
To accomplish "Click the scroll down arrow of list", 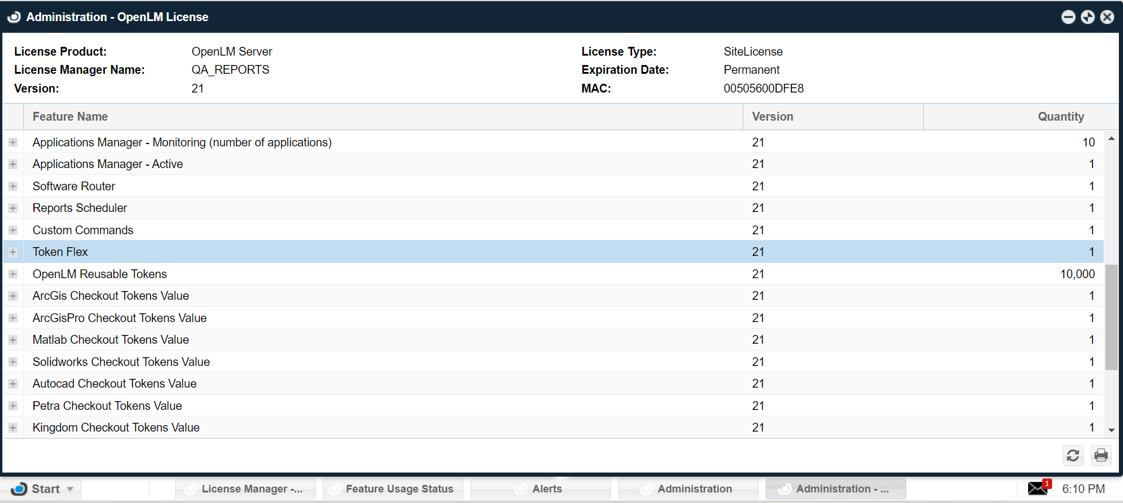I will (x=1111, y=430).
